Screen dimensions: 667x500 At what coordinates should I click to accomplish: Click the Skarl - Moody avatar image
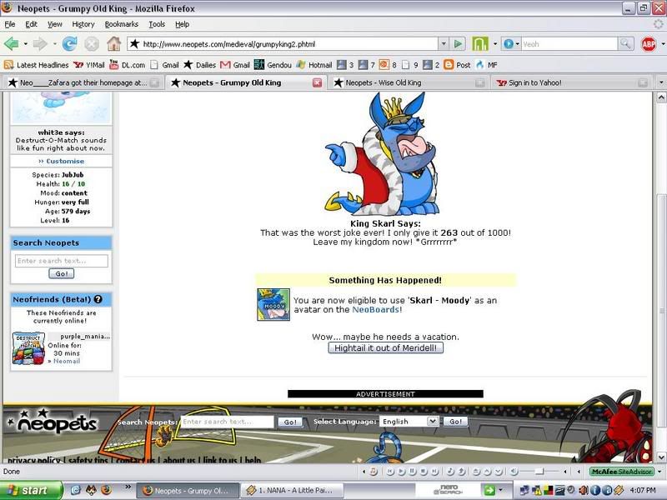pos(273,304)
